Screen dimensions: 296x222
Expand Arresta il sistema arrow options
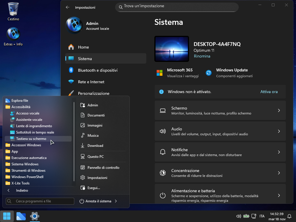coord(116,201)
